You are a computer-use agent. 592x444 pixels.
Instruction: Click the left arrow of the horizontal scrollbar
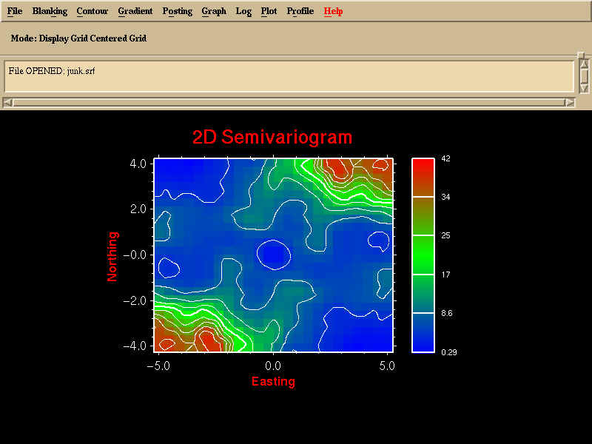[x=8, y=102]
